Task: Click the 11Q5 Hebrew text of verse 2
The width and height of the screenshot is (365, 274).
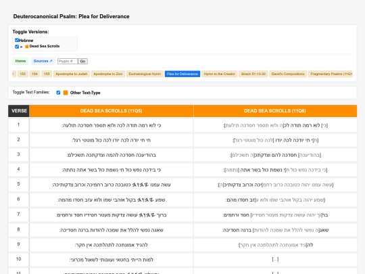Action: [x=112, y=140]
